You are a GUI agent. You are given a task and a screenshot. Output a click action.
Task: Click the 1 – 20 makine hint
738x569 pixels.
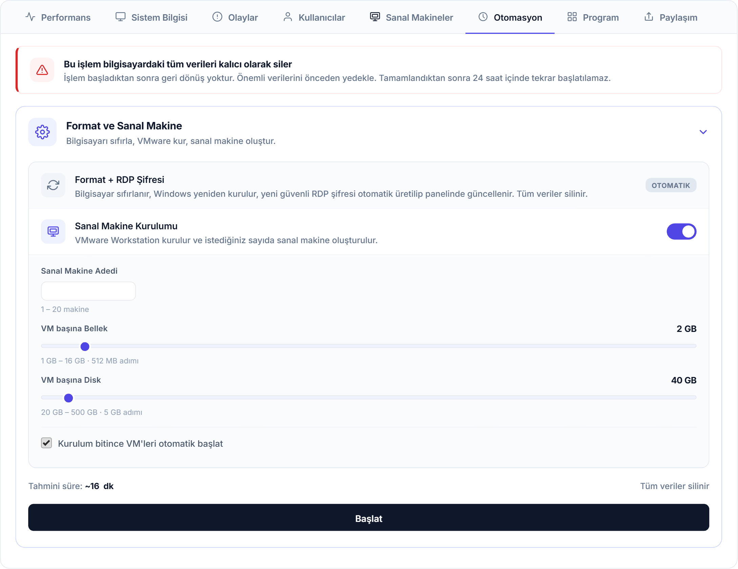tap(65, 309)
